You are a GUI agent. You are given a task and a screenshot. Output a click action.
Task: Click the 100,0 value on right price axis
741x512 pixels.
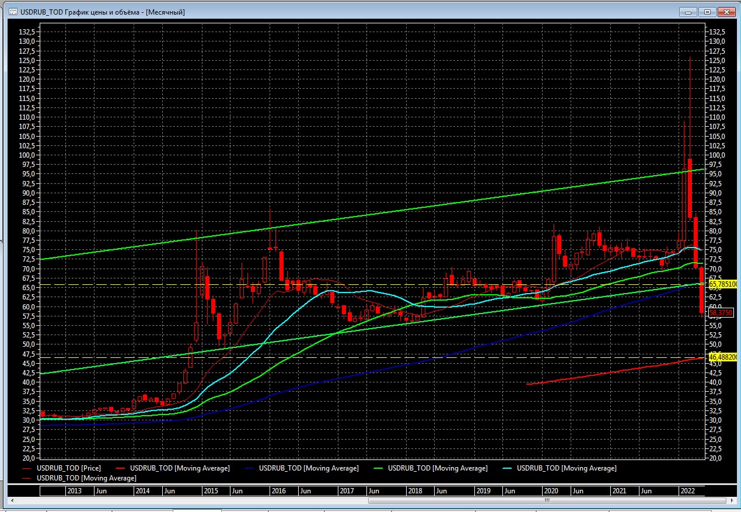[716, 155]
